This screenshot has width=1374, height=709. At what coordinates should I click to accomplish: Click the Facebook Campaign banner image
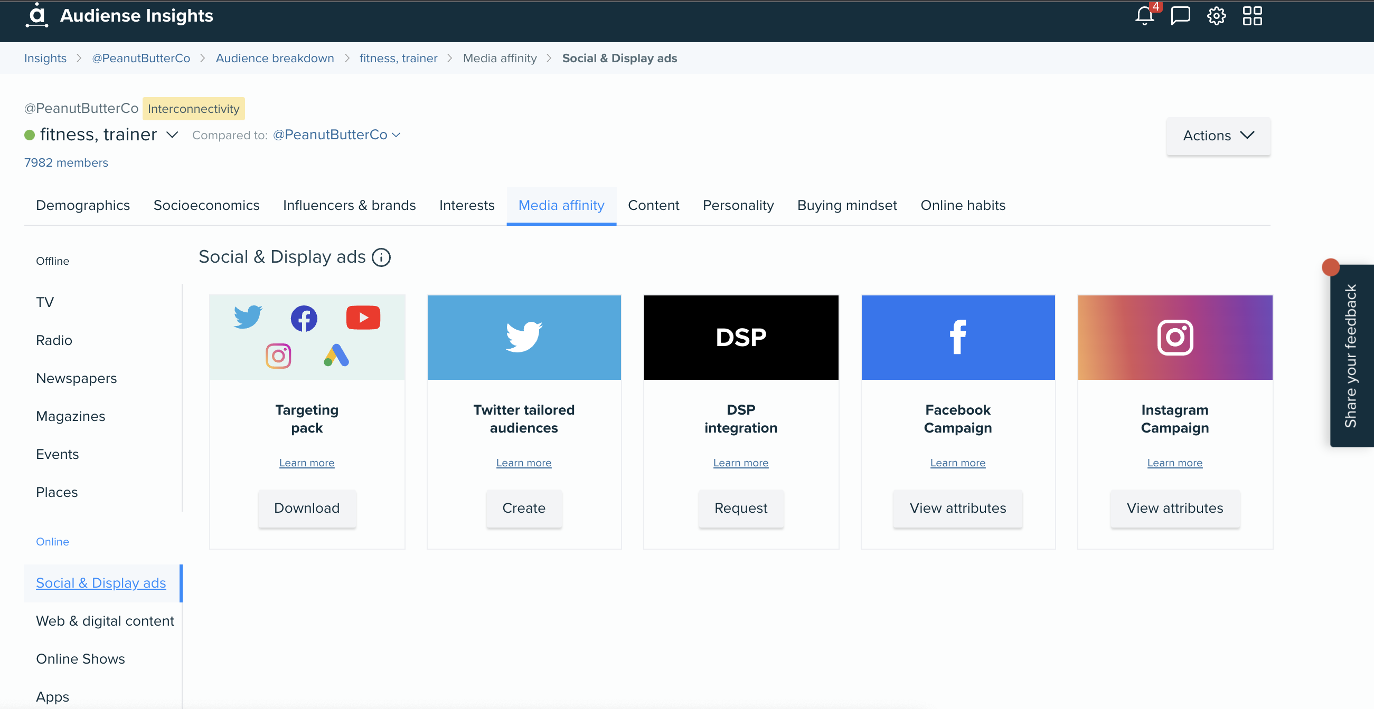pos(958,337)
